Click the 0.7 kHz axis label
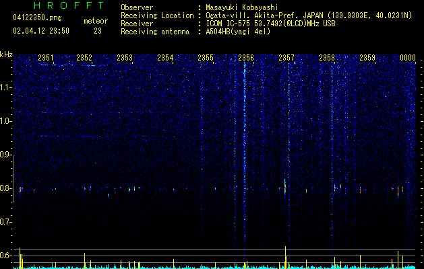424x269 pixels. pyautogui.click(x=5, y=222)
